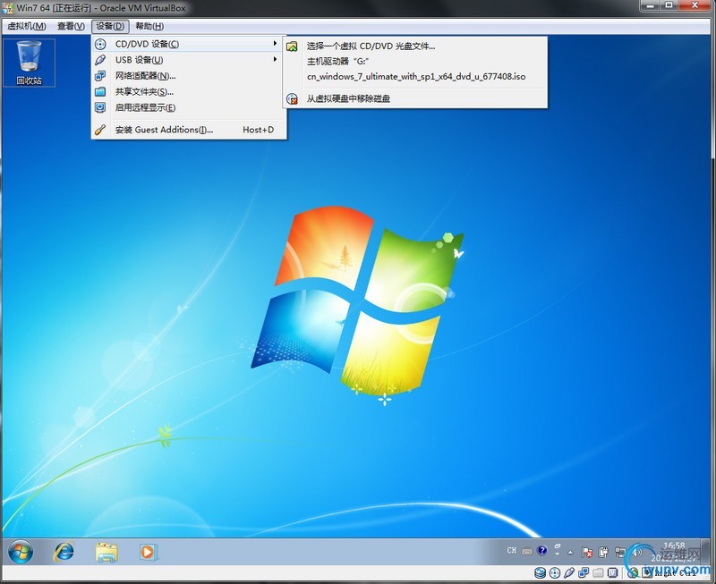Open 网络适配器(N)... network adapter settings
Viewport: 716px width, 584px height.
[x=189, y=76]
